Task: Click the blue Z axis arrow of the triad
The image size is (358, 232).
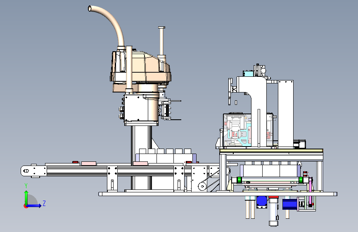Action: click(34, 206)
